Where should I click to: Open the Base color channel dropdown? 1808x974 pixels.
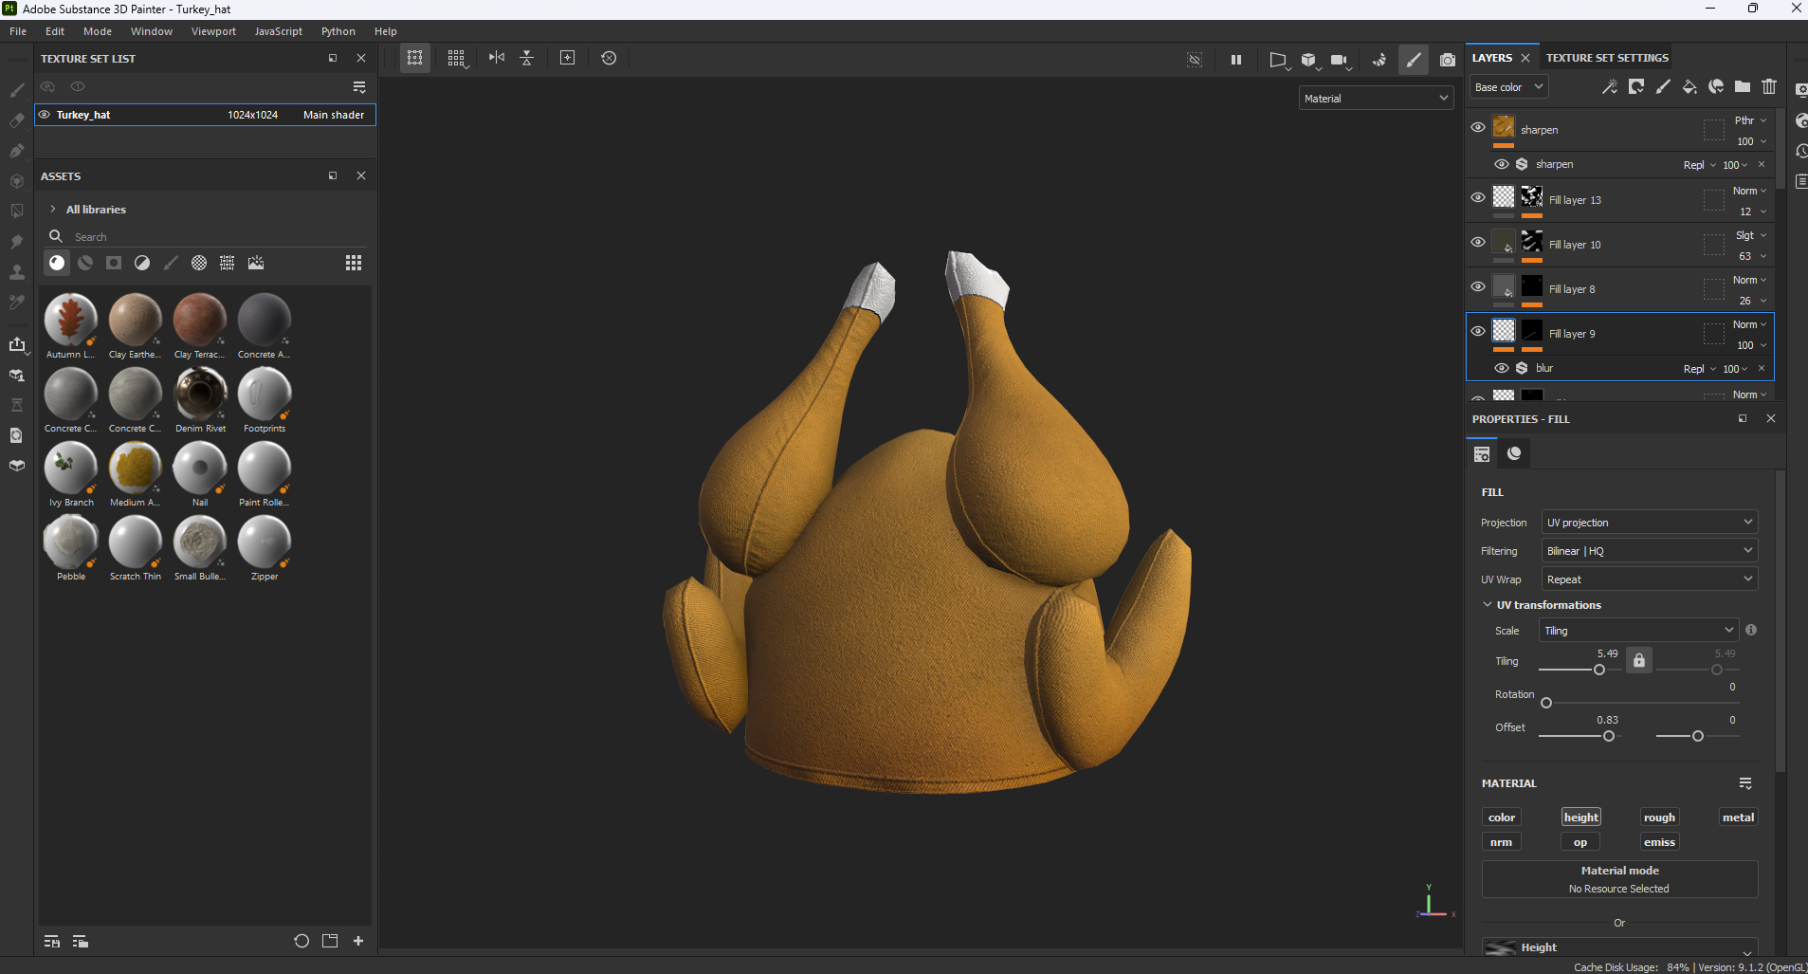(x=1509, y=87)
